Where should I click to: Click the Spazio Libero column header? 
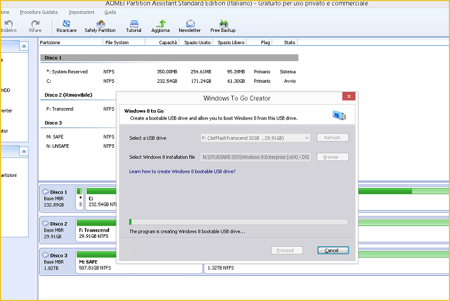230,43
